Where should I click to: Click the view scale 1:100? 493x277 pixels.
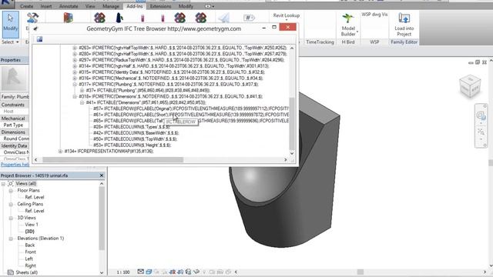pos(123,272)
